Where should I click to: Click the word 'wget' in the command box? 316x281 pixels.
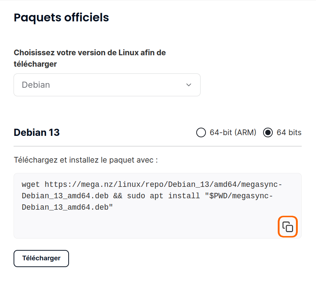pos(31,185)
